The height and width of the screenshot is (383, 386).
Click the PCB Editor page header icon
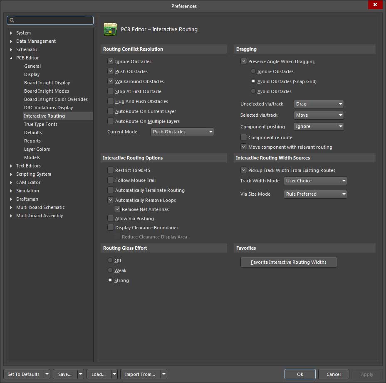click(x=110, y=29)
